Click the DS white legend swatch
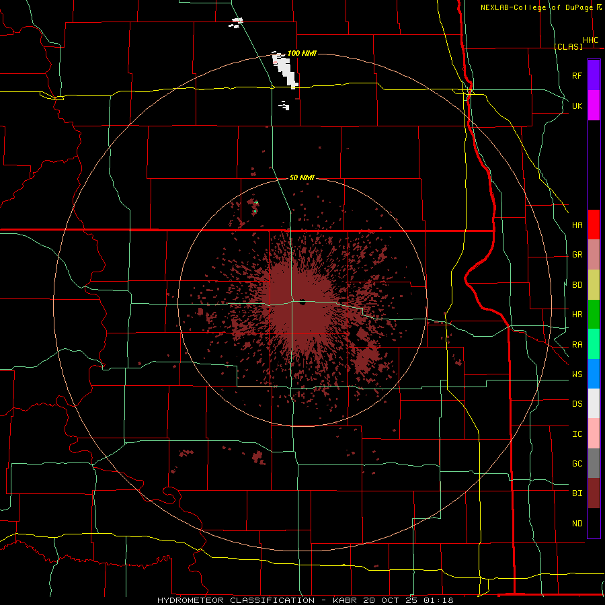605x605 pixels. pyautogui.click(x=594, y=403)
